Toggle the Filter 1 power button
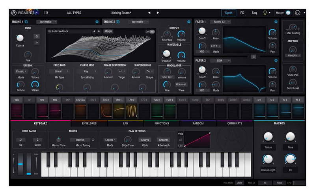 pyautogui.click(x=276, y=22)
